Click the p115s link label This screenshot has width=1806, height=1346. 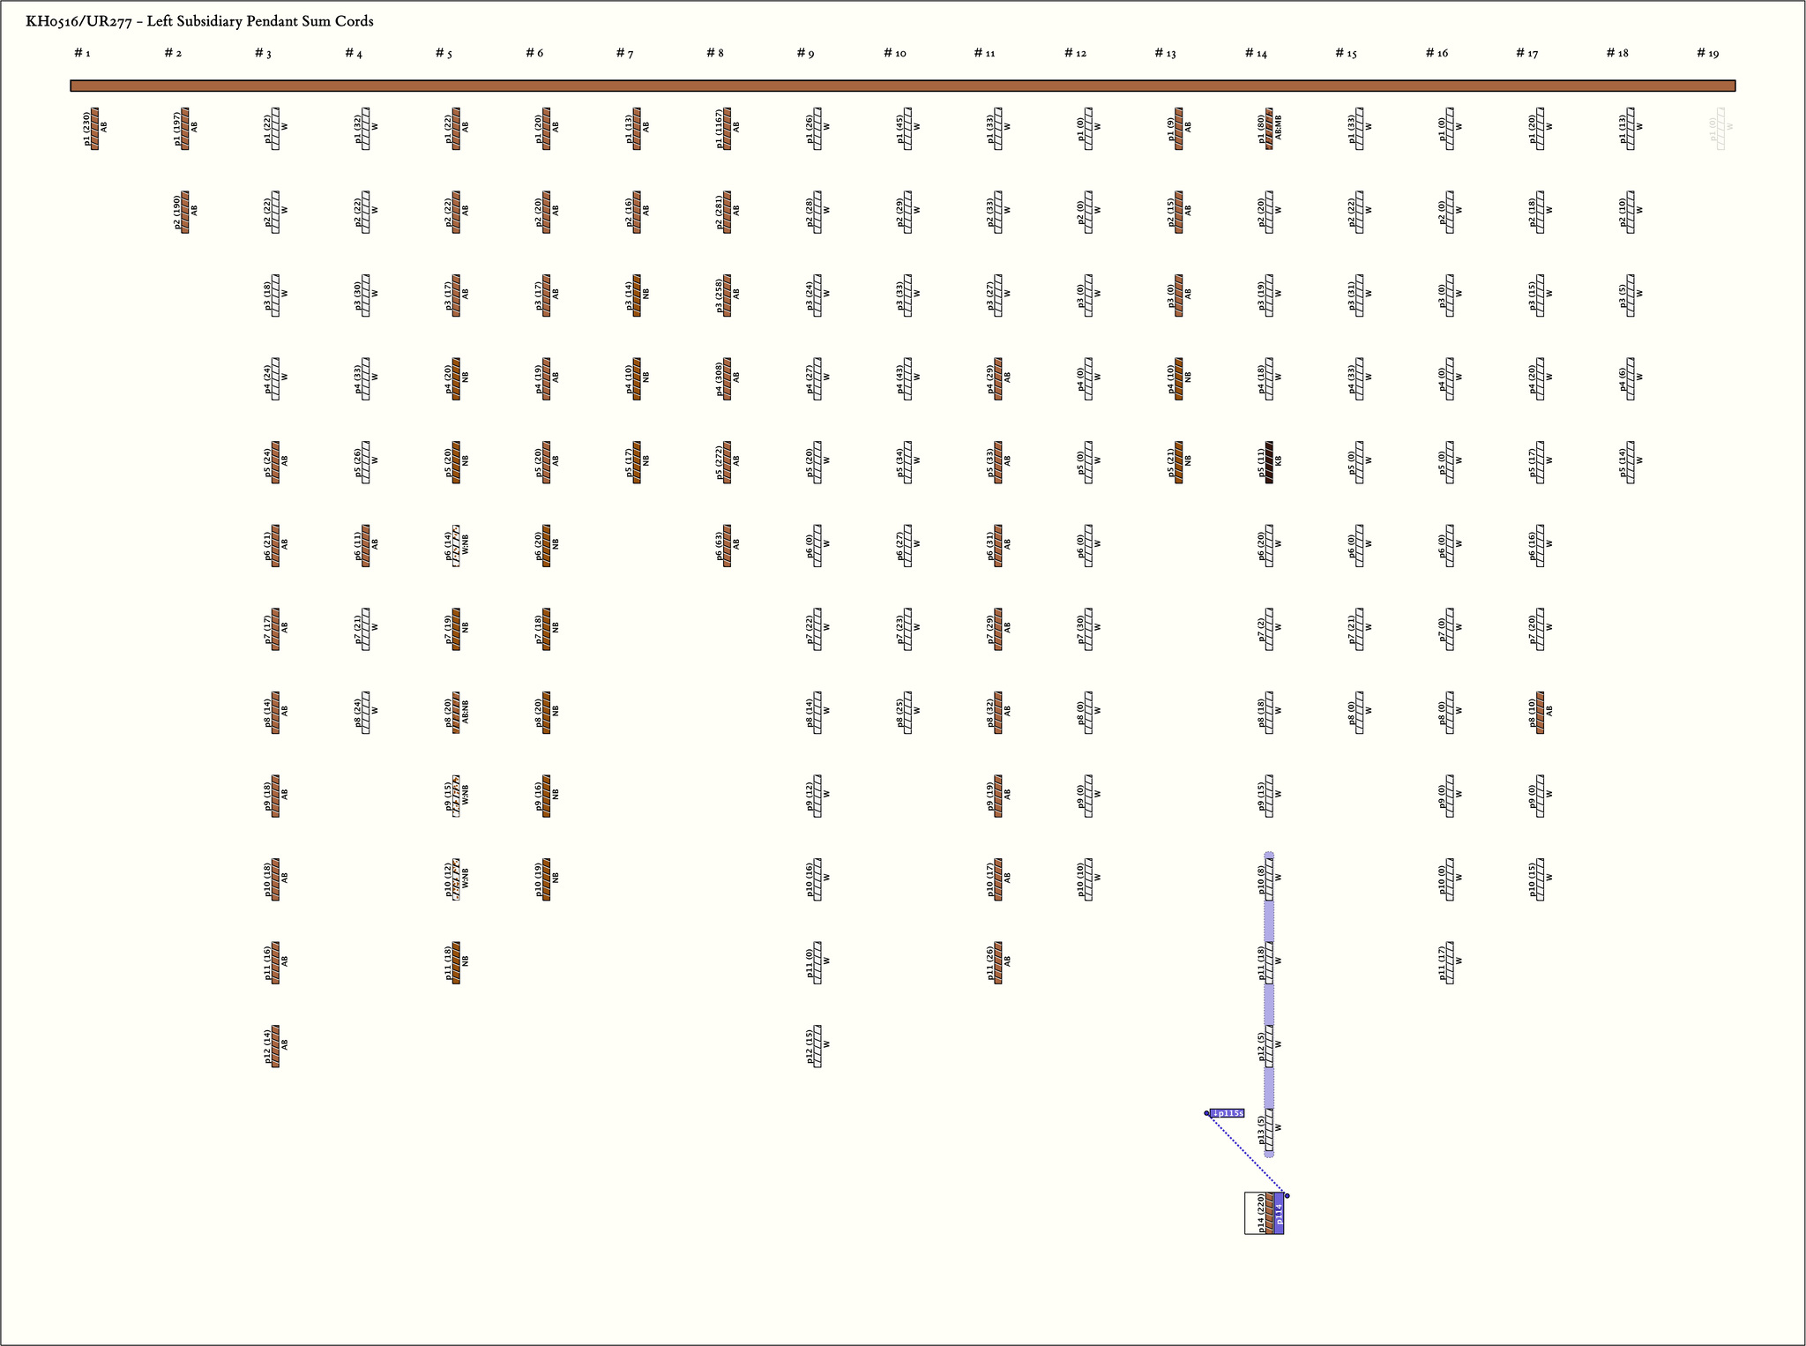1227,1113
